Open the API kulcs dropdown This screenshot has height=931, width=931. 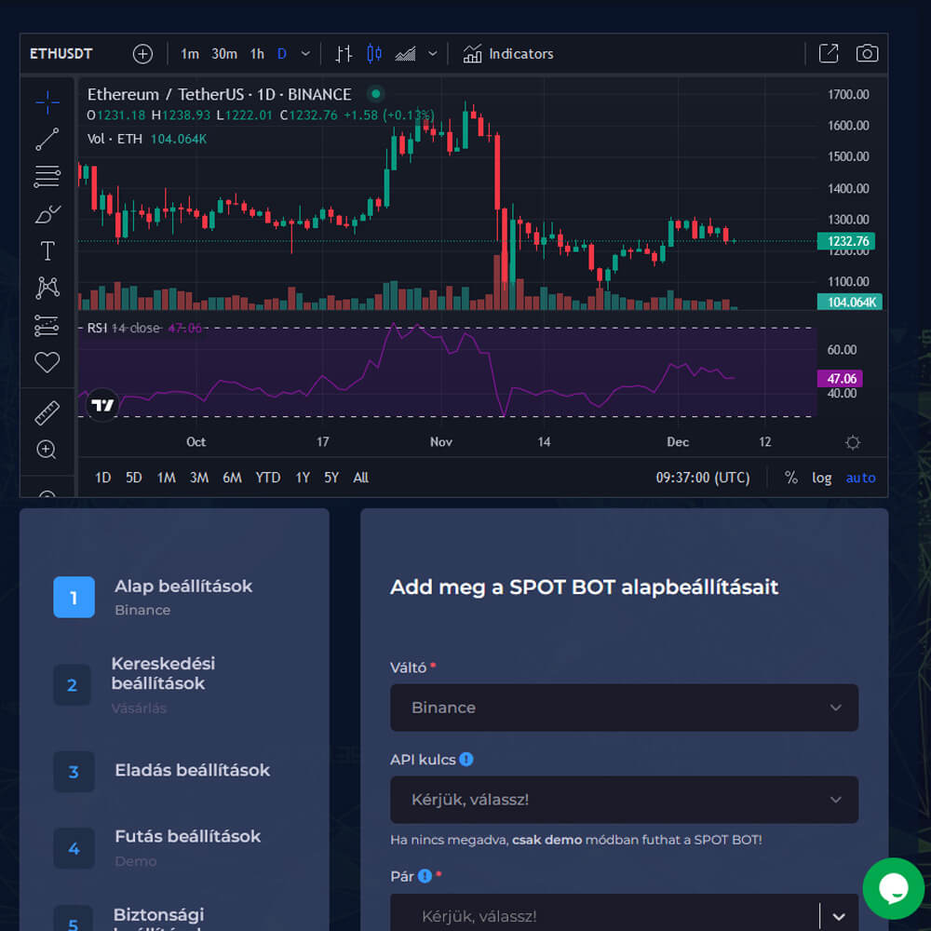tap(624, 799)
